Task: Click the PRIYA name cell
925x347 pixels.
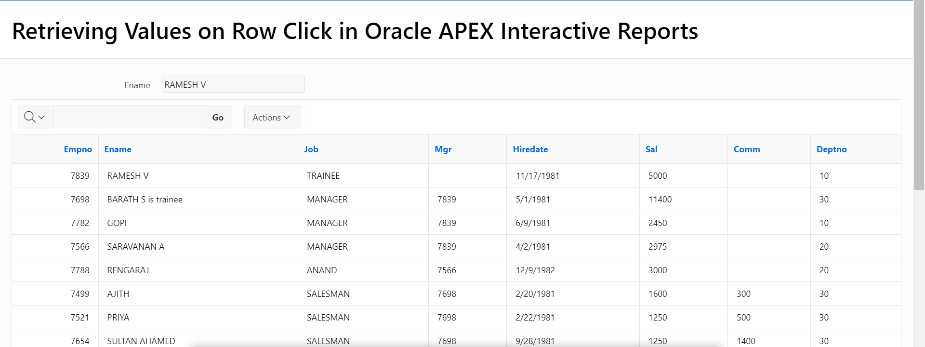Action: (198, 318)
